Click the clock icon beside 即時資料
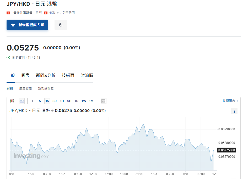 click(8, 57)
